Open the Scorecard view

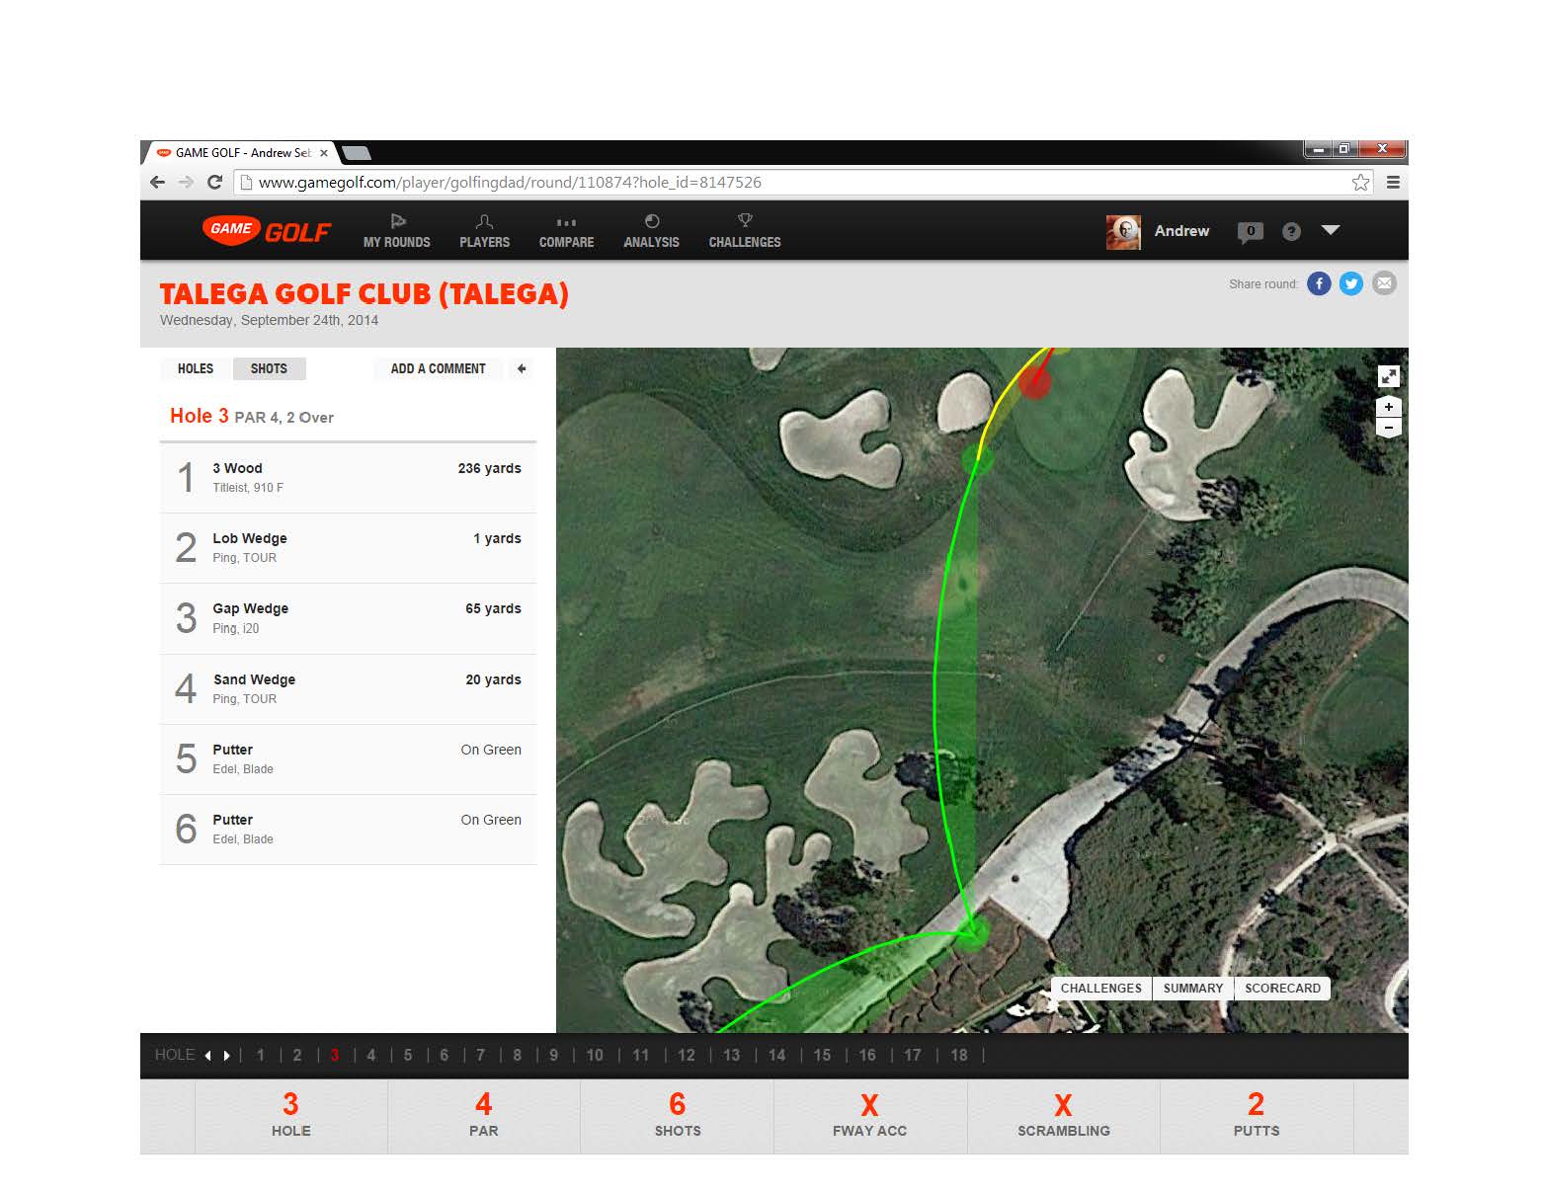(1282, 988)
